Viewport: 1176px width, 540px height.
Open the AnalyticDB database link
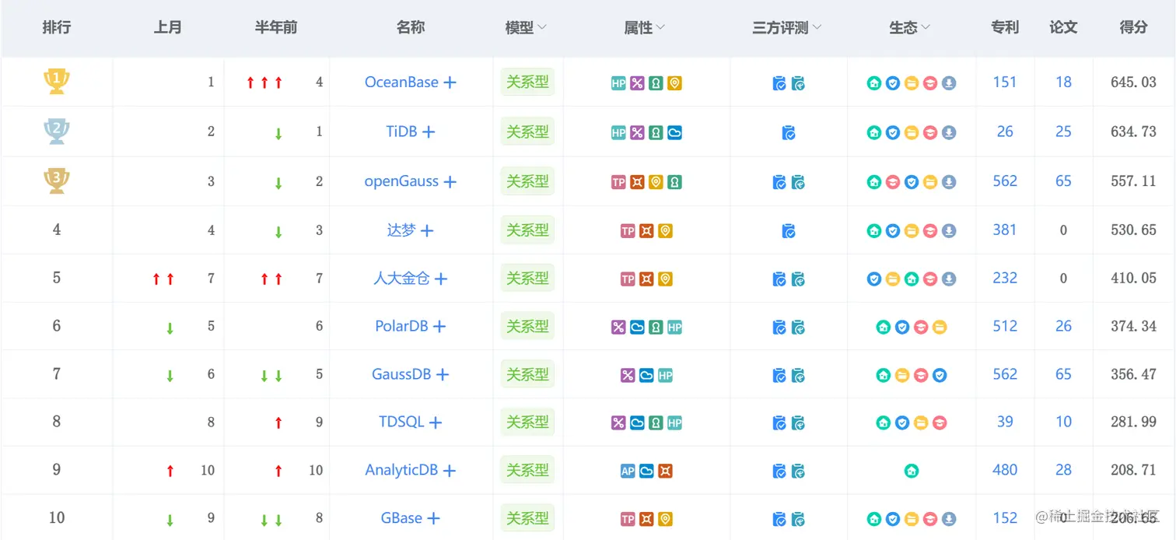click(x=401, y=471)
